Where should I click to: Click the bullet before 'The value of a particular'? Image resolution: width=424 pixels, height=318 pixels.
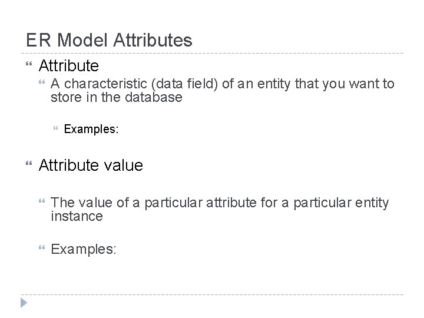pos(41,204)
